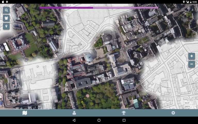Open the trophy achievements tab

pyautogui.click(x=124, y=113)
